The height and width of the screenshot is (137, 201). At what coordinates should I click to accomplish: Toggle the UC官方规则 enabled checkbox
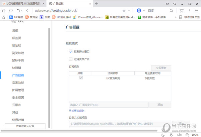(x=80, y=78)
